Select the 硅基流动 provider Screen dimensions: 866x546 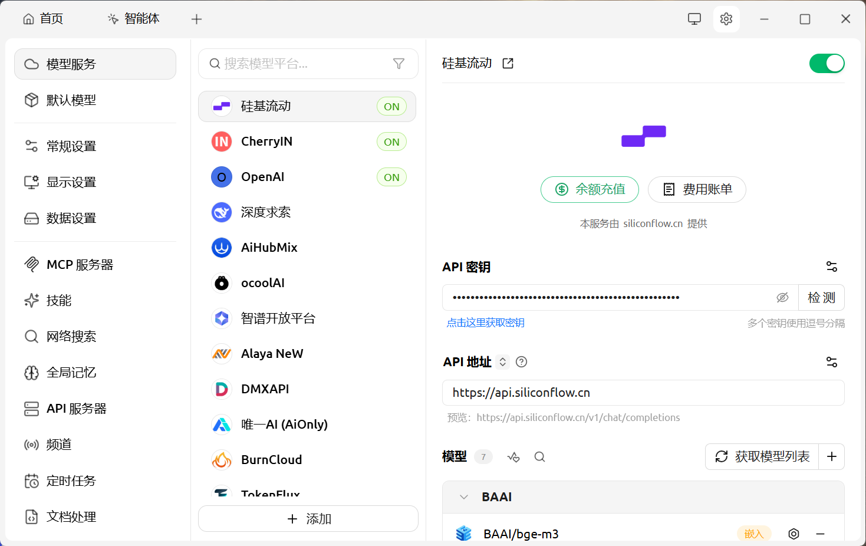tap(307, 106)
